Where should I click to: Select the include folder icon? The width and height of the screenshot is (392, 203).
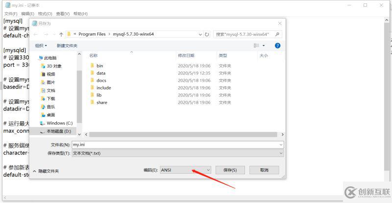point(92,88)
